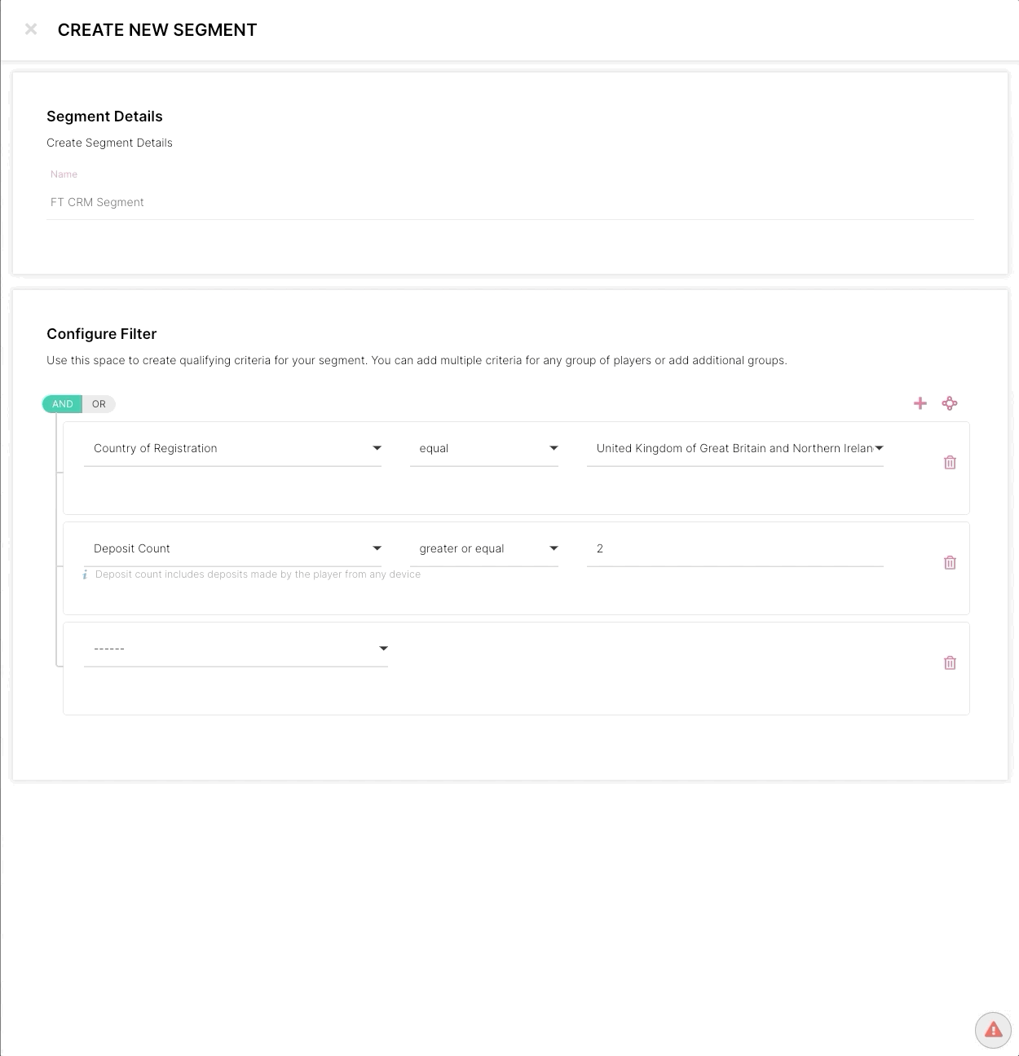Open the United Kingdom value dropdown

pos(735,448)
